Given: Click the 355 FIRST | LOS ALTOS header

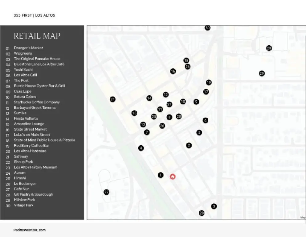Looking at the screenshot, I should click(34, 15).
